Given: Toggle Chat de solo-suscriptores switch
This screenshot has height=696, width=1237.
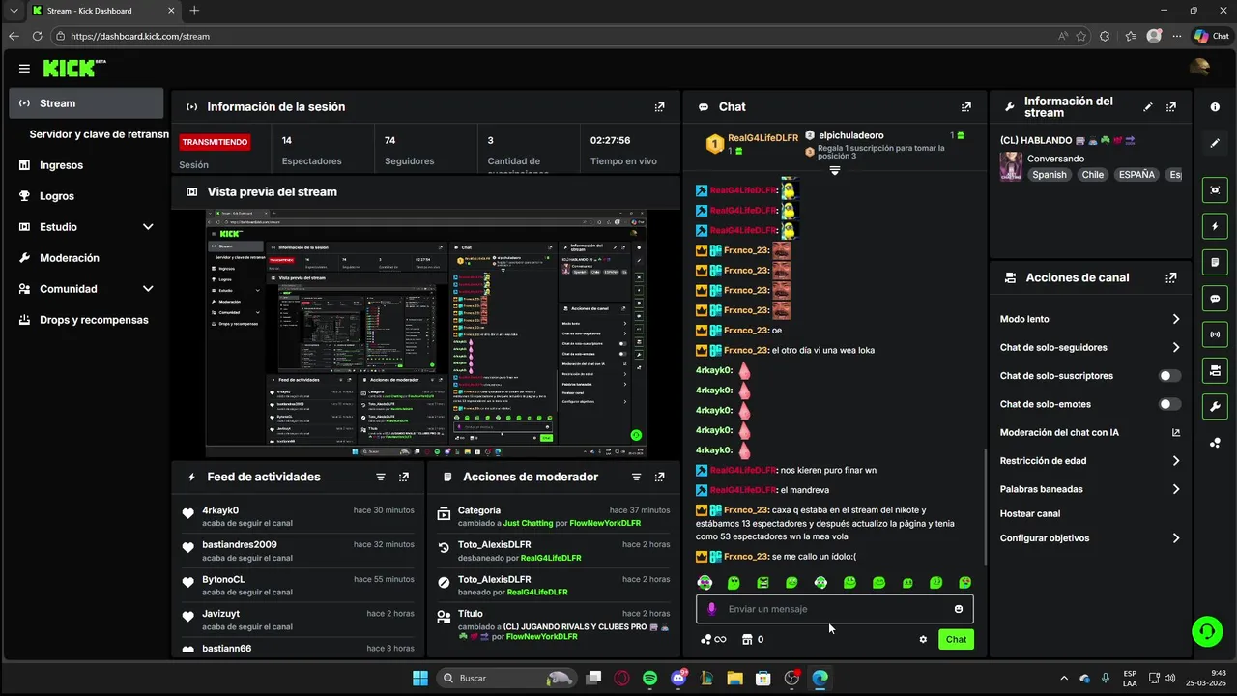Looking at the screenshot, I should (x=1169, y=376).
